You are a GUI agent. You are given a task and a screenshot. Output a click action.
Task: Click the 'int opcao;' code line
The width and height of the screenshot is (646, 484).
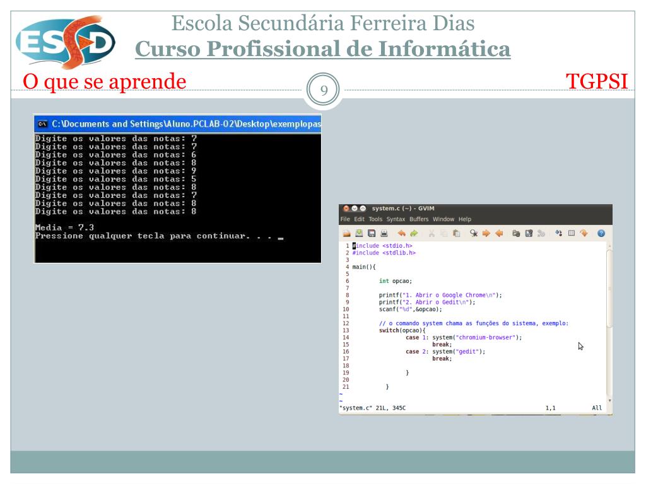(396, 280)
